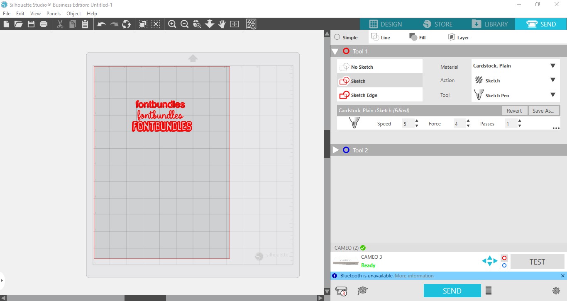Undo the last action
The height and width of the screenshot is (301, 567).
102,24
